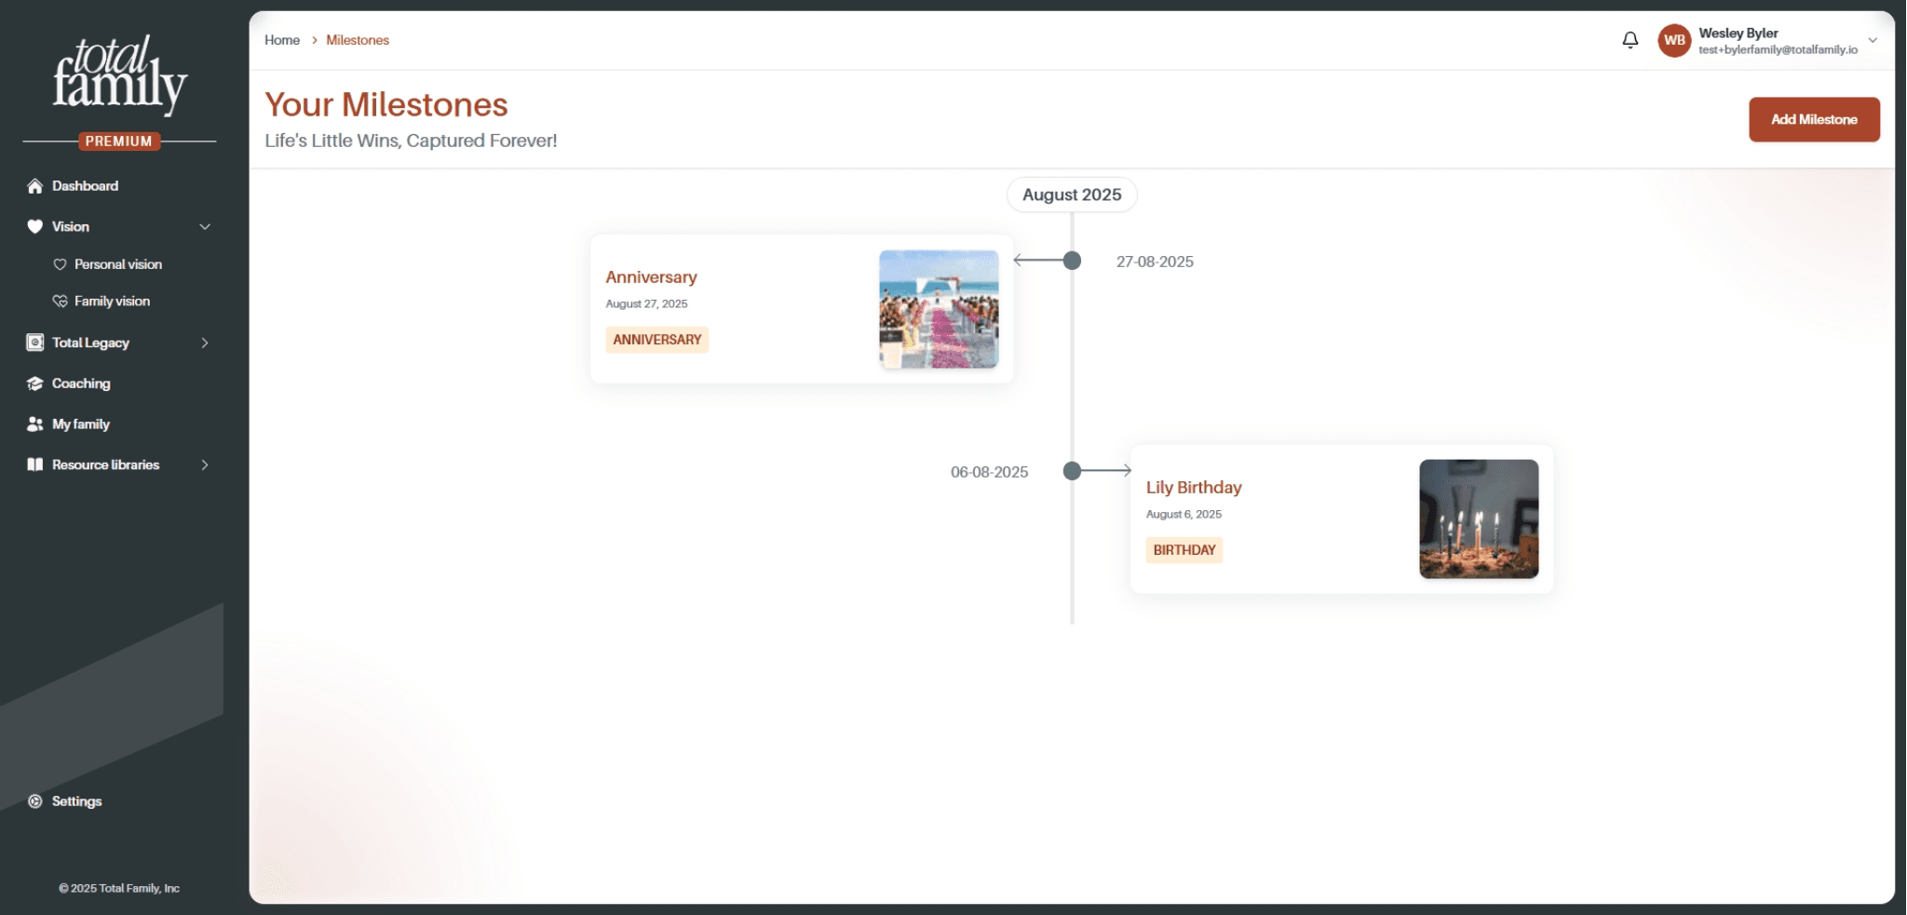Click the Vision heart icon
Screen dimensions: 1907x915
[x=35, y=226]
